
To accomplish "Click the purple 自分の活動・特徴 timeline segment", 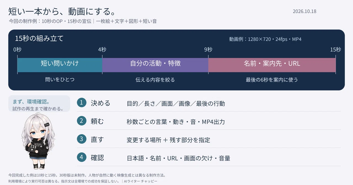I will pos(155,65).
